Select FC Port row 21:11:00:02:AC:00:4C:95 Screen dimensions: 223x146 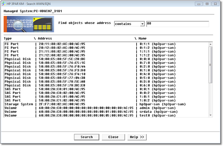pyautogui.click(x=106, y=51)
